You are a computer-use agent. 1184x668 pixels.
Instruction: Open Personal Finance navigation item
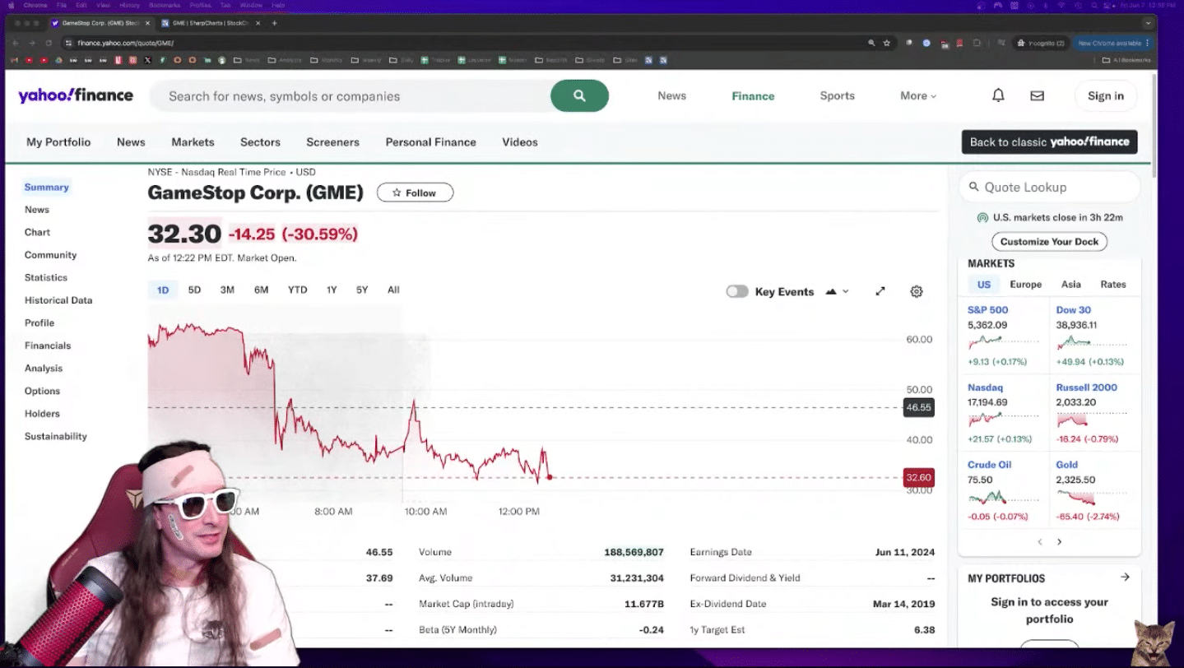coord(430,141)
